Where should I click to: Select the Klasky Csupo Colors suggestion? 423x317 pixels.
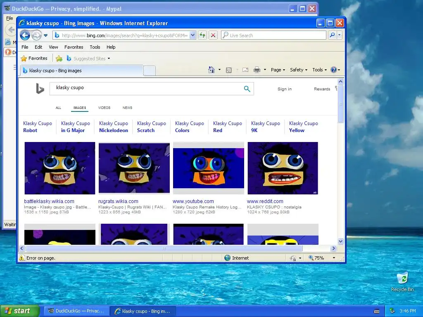coord(189,127)
